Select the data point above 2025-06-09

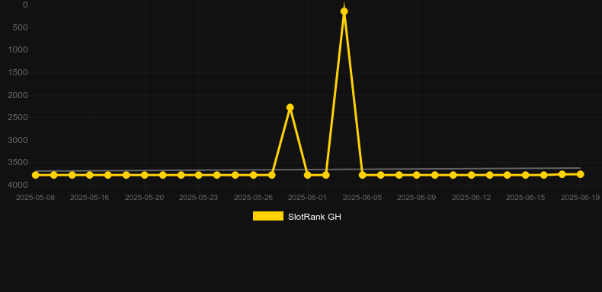coord(417,175)
